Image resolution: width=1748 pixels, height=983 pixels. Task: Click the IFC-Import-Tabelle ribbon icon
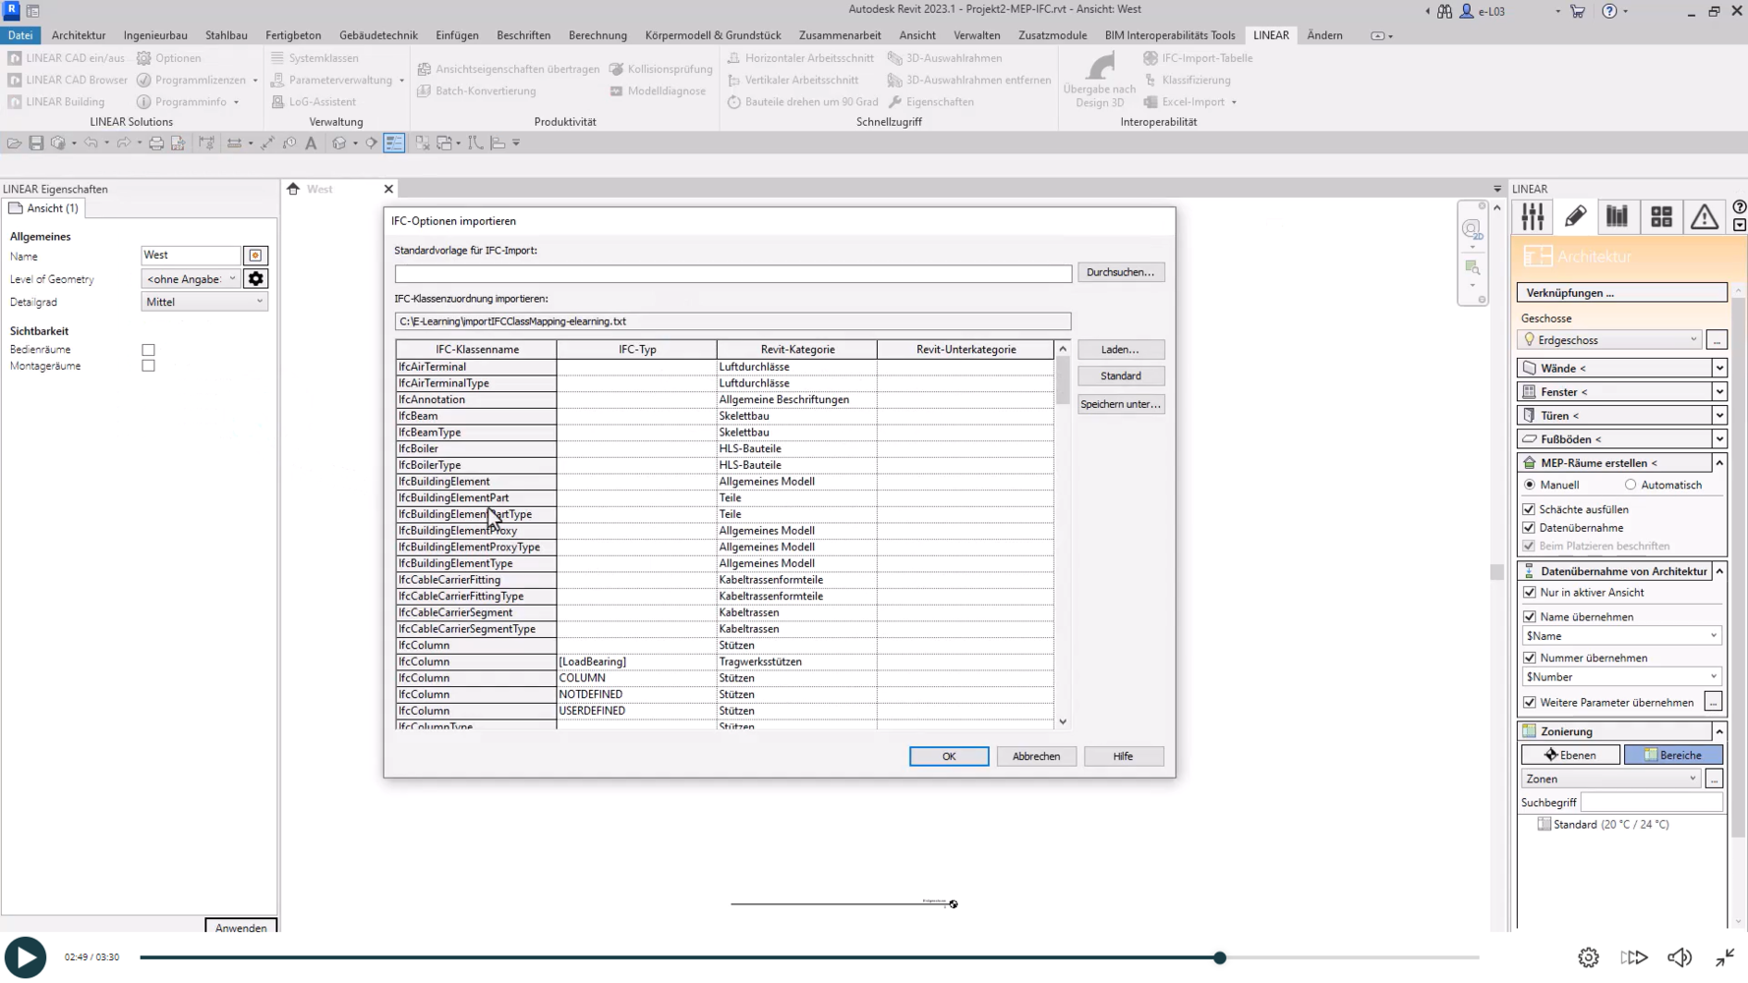click(1150, 58)
